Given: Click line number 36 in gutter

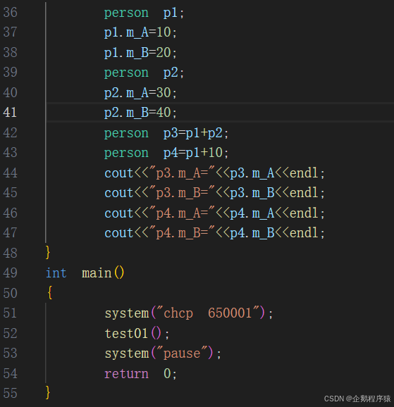Looking at the screenshot, I should 10,13.
